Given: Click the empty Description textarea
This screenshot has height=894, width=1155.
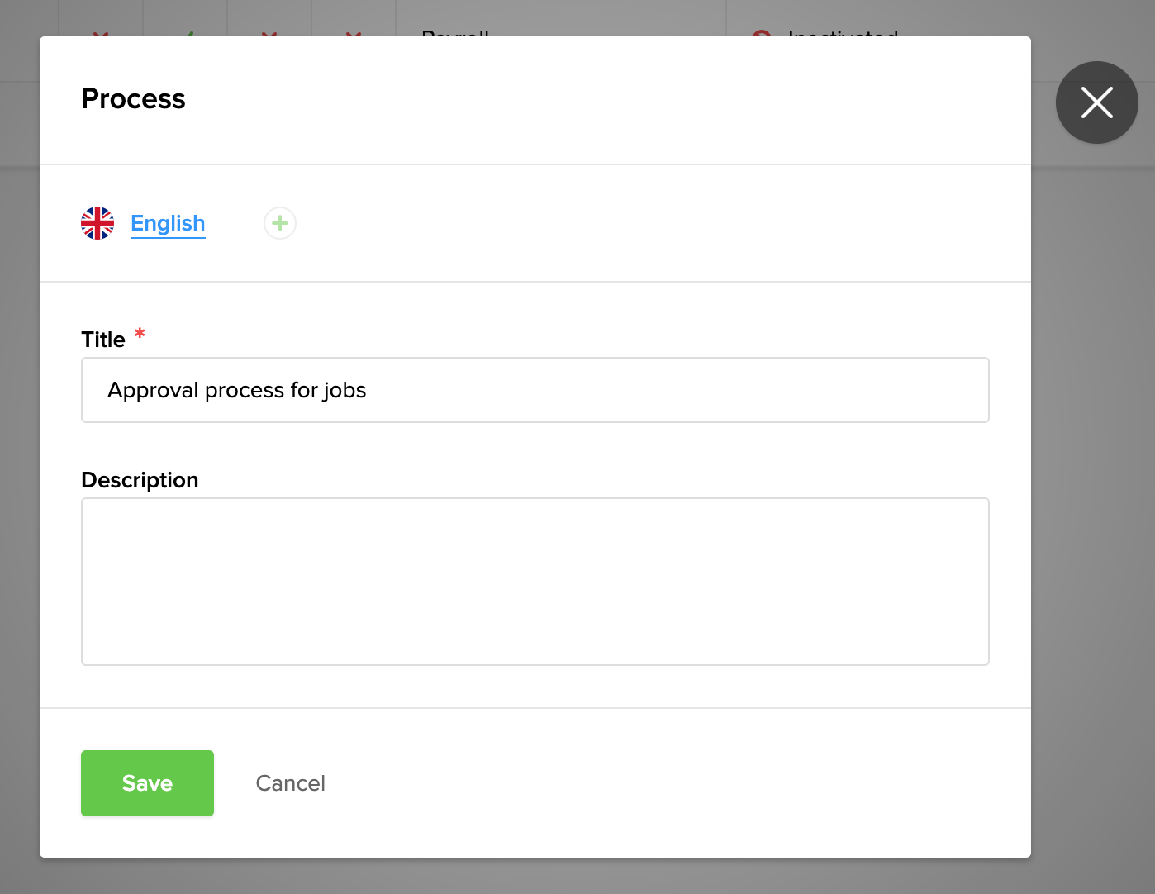Looking at the screenshot, I should (x=535, y=581).
